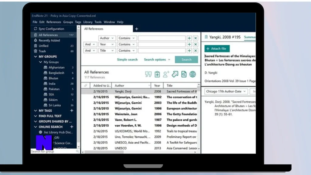Click the Author search text field
Viewport: 311px width, 175px height.
coord(162,38)
